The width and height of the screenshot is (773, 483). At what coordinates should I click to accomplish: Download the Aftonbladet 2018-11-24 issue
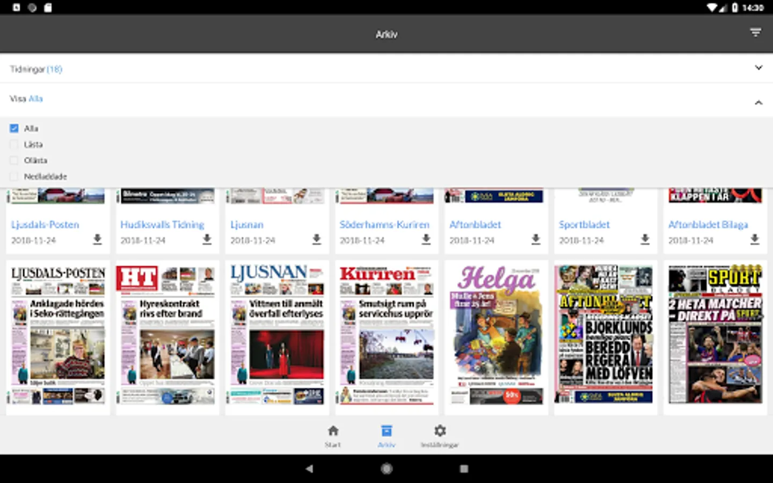click(x=536, y=239)
